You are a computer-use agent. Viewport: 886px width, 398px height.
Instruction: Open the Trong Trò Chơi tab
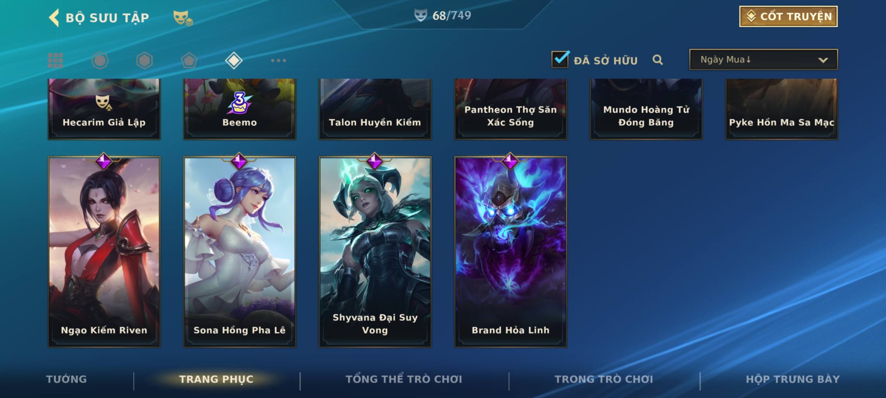[x=604, y=379]
